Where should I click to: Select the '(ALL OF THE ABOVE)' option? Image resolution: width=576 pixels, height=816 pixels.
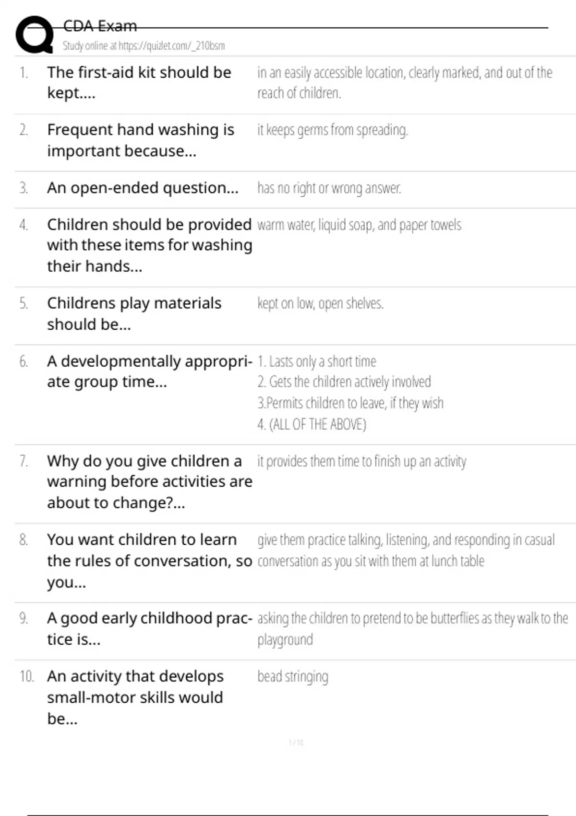[312, 424]
